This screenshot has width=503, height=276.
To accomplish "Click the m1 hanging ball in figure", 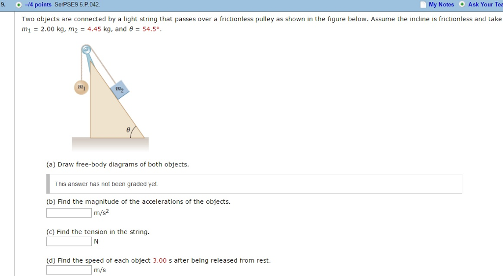I will (x=81, y=87).
